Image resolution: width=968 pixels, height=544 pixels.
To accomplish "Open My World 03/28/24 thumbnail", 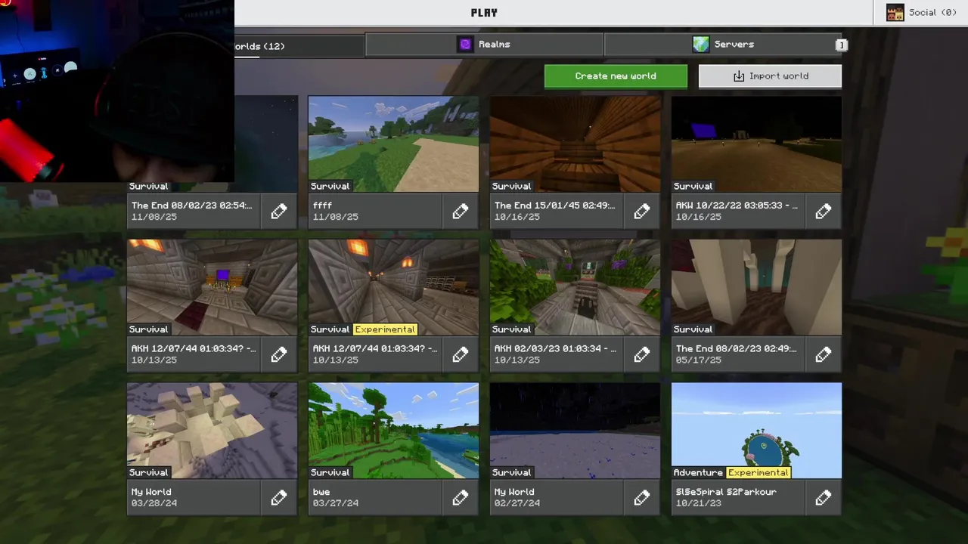I will tap(212, 430).
